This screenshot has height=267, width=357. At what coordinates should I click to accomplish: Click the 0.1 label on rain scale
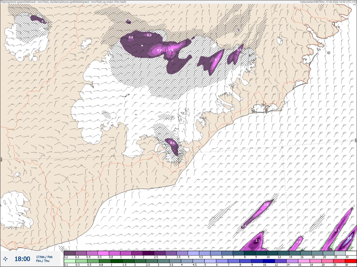[66, 265]
